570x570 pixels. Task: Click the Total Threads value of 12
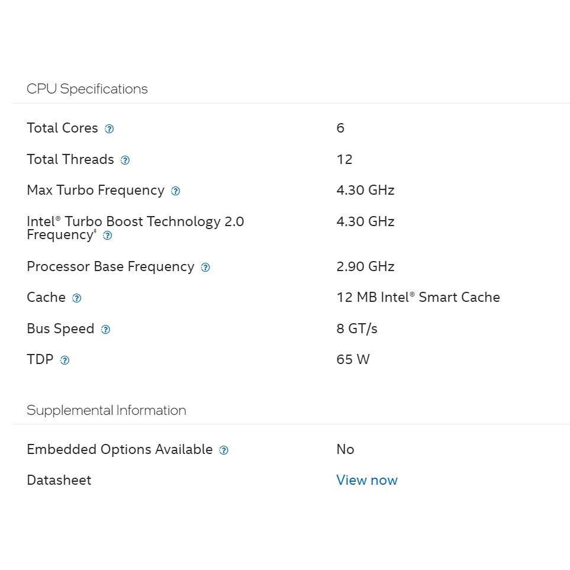tap(344, 159)
